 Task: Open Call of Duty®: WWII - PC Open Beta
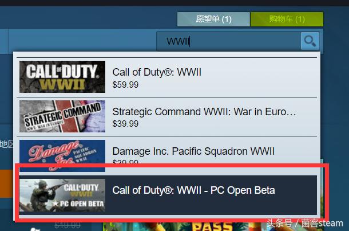(193, 190)
